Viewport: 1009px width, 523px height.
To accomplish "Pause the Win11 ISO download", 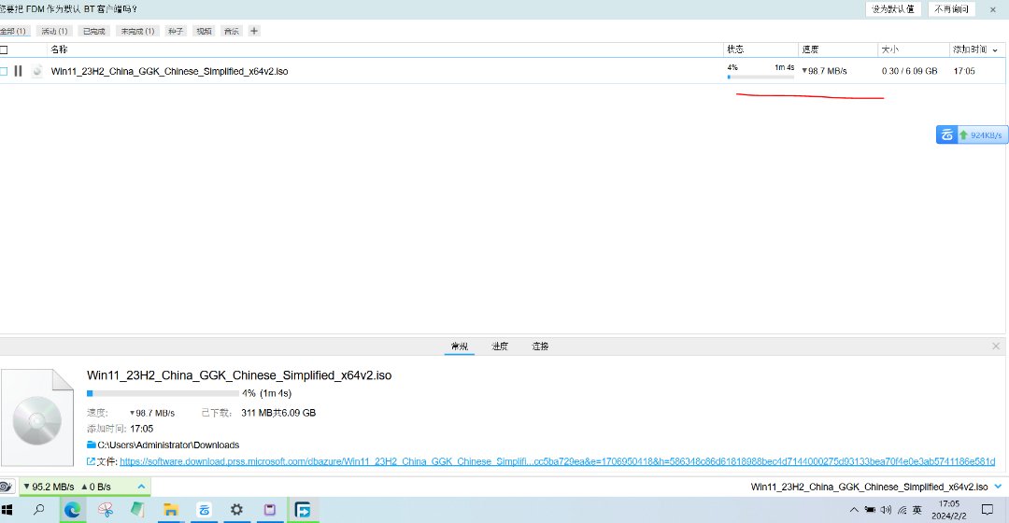I will coord(18,71).
